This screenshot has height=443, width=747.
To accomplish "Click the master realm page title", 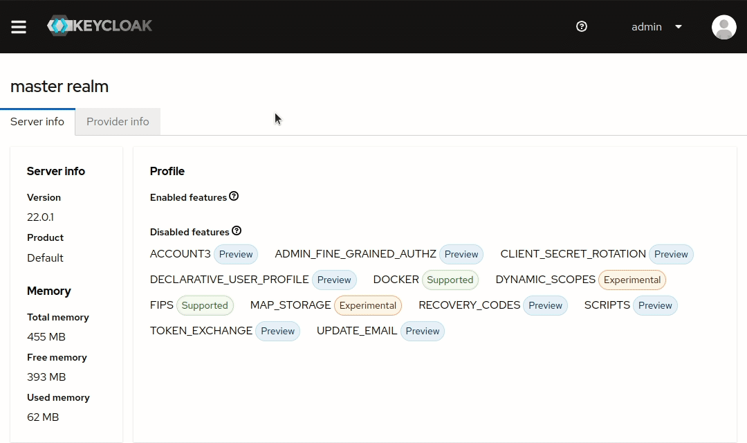I will click(59, 87).
